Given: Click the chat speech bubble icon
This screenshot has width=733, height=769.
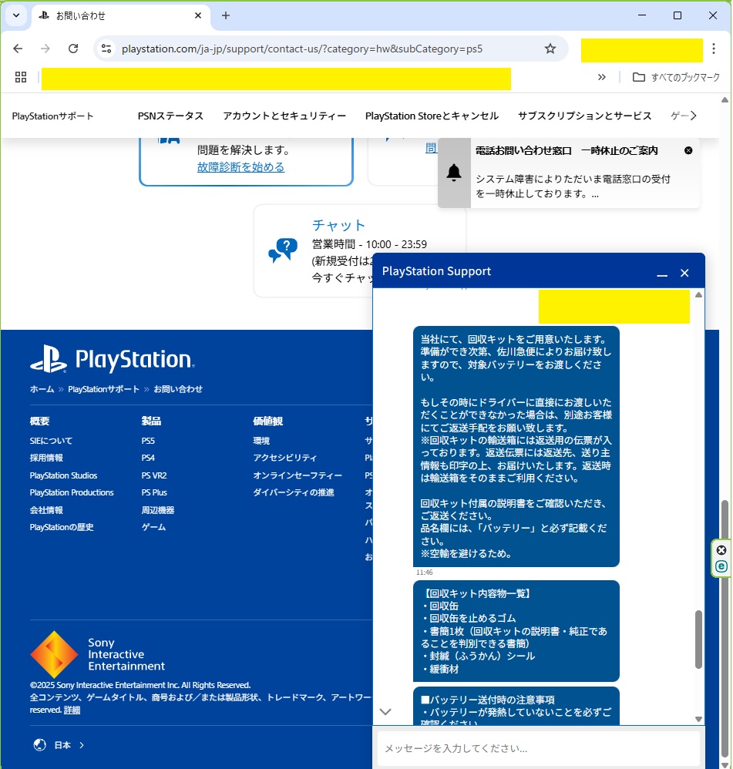Looking at the screenshot, I should (282, 250).
